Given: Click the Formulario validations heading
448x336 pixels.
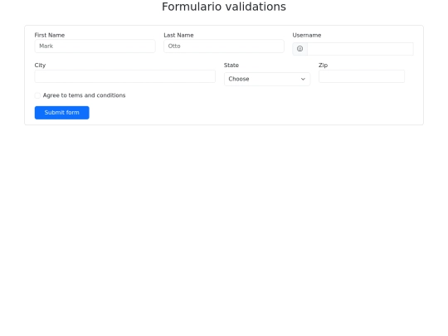Looking at the screenshot, I should 224,7.
